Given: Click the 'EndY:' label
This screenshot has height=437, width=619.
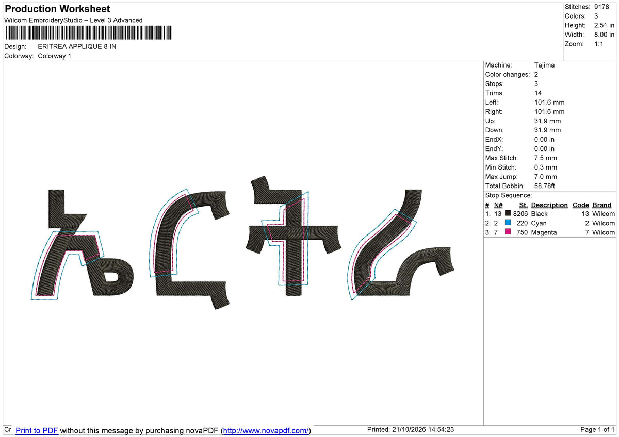Looking at the screenshot, I should pyautogui.click(x=494, y=149).
